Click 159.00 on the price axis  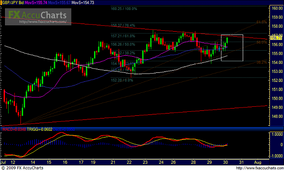click(x=277, y=17)
